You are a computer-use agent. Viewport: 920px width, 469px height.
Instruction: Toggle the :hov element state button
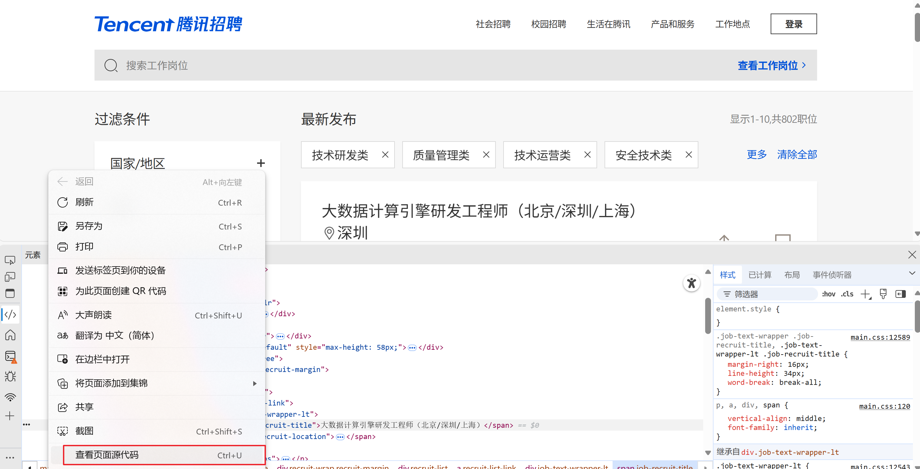point(828,294)
